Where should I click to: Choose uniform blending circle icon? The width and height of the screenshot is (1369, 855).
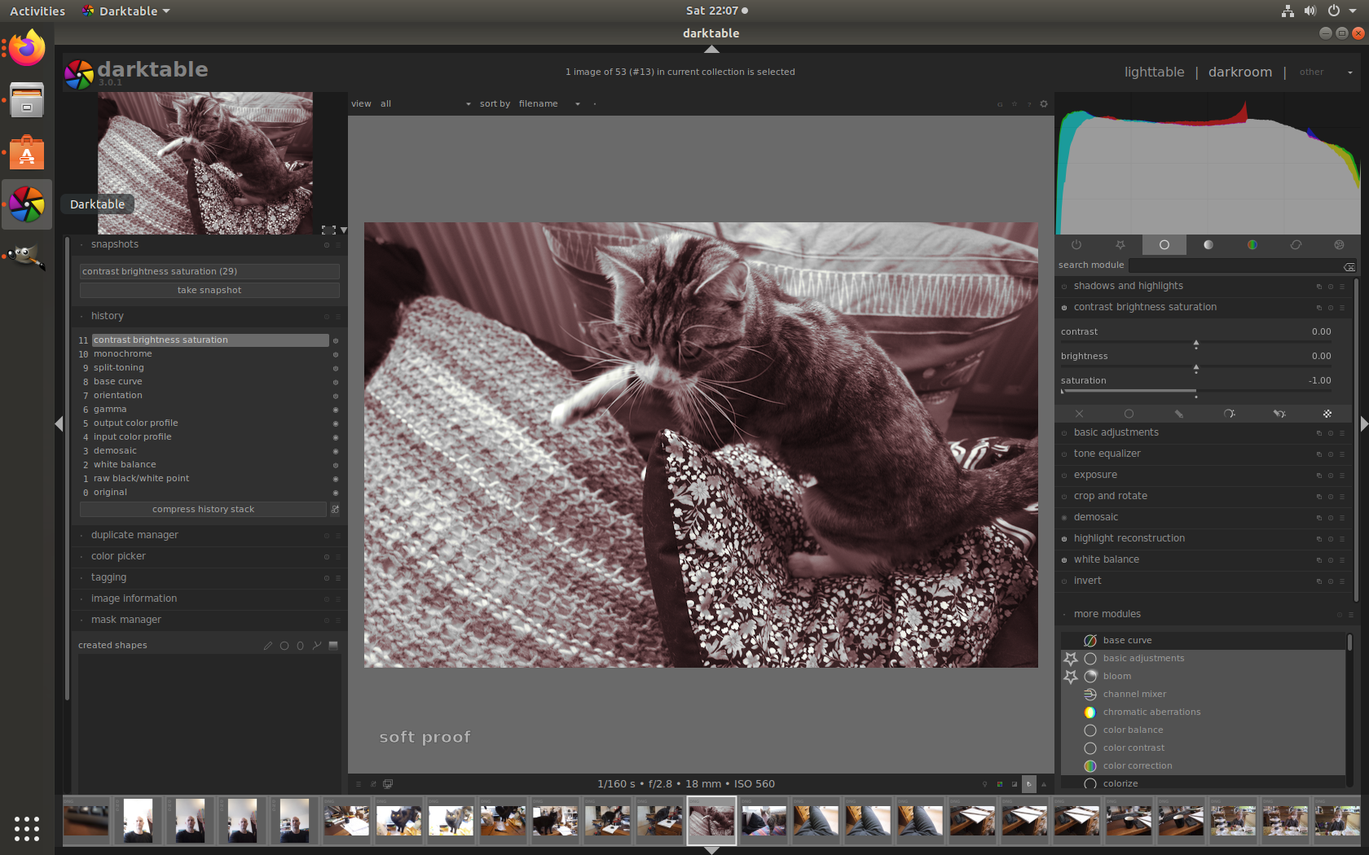pos(1129,414)
